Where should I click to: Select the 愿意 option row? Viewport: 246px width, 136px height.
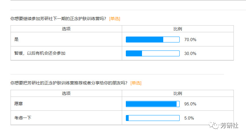19,104
